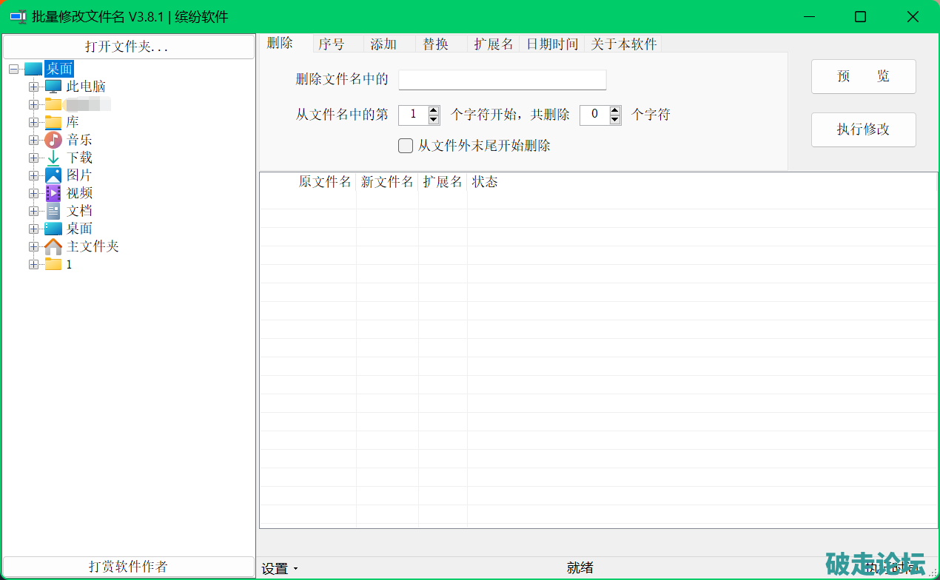Enable 从文件外末尾开始删除 checkbox
Screen dimensions: 940x580
[406, 146]
